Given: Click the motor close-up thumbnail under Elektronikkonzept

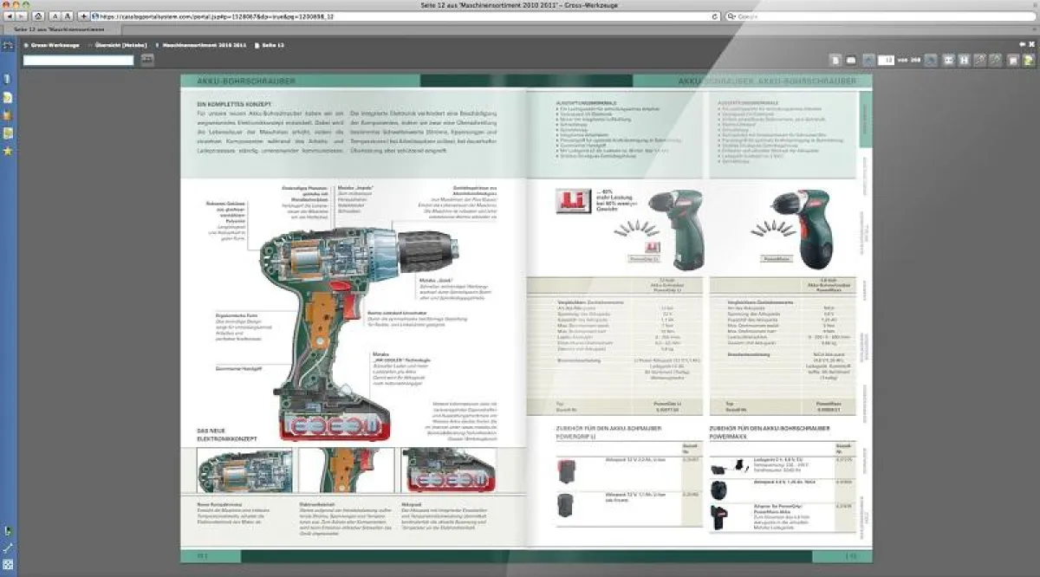Looking at the screenshot, I should point(244,470).
